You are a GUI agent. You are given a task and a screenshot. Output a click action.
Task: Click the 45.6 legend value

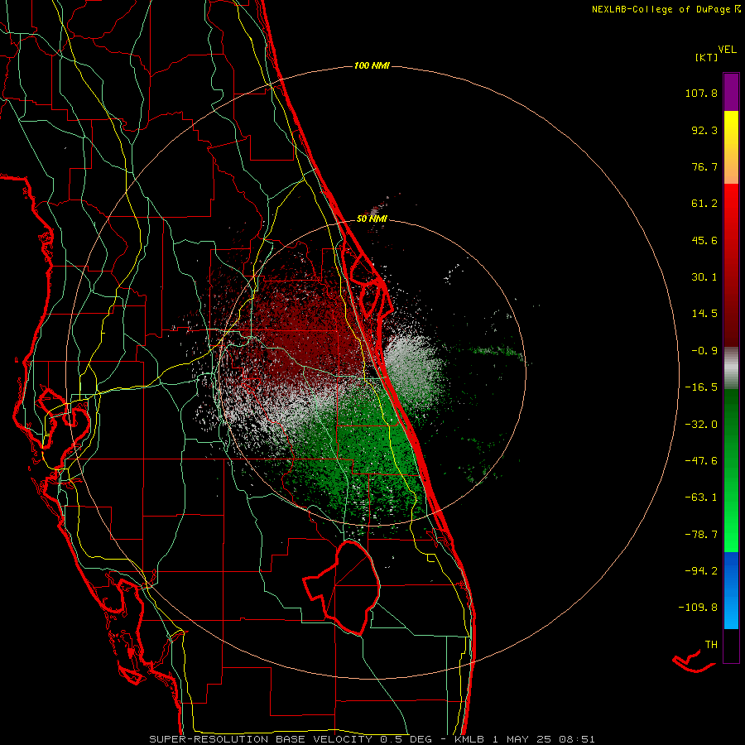704,240
